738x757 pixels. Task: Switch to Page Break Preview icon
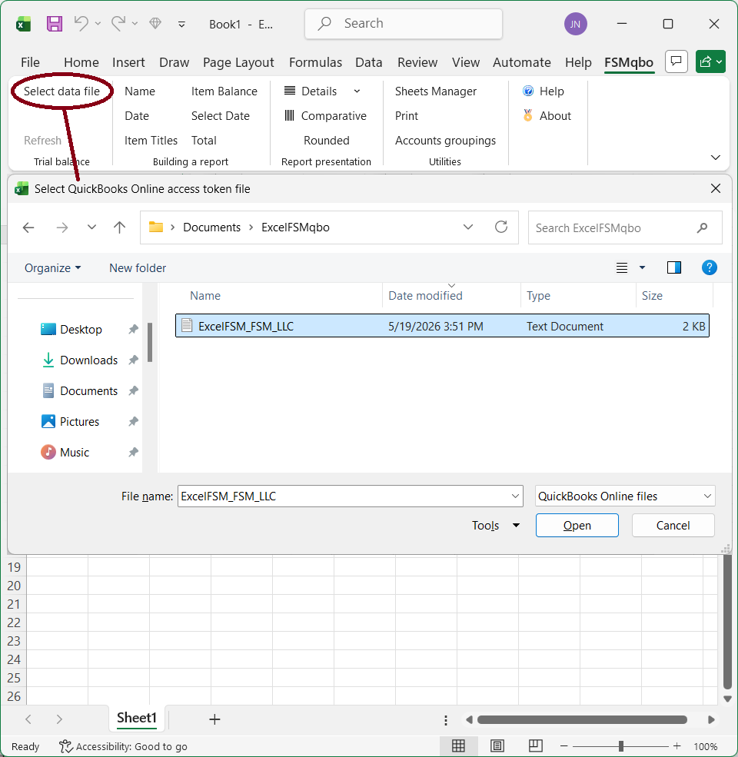coord(536,746)
